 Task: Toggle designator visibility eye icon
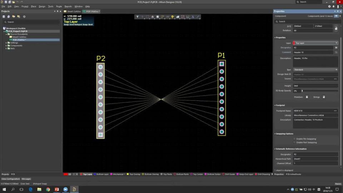tap(336, 48)
